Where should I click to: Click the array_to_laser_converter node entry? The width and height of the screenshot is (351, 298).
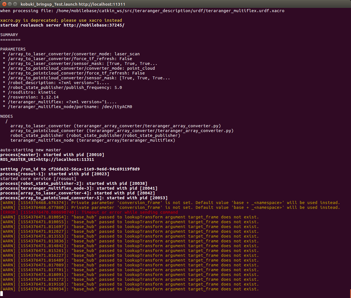(x=116, y=126)
